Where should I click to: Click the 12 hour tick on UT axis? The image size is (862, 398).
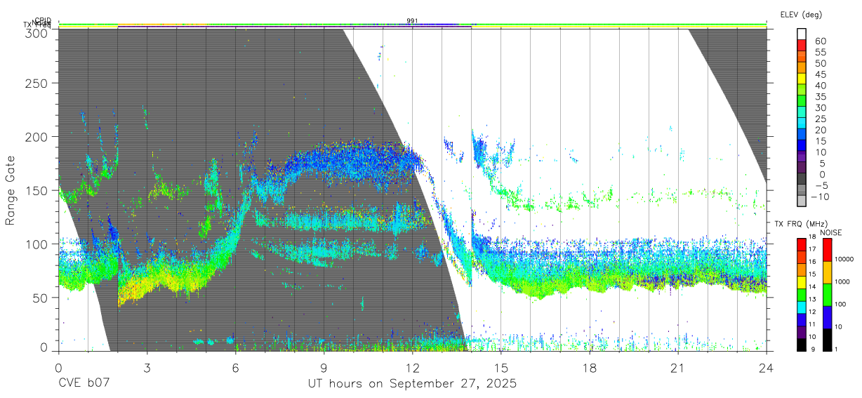coord(412,368)
